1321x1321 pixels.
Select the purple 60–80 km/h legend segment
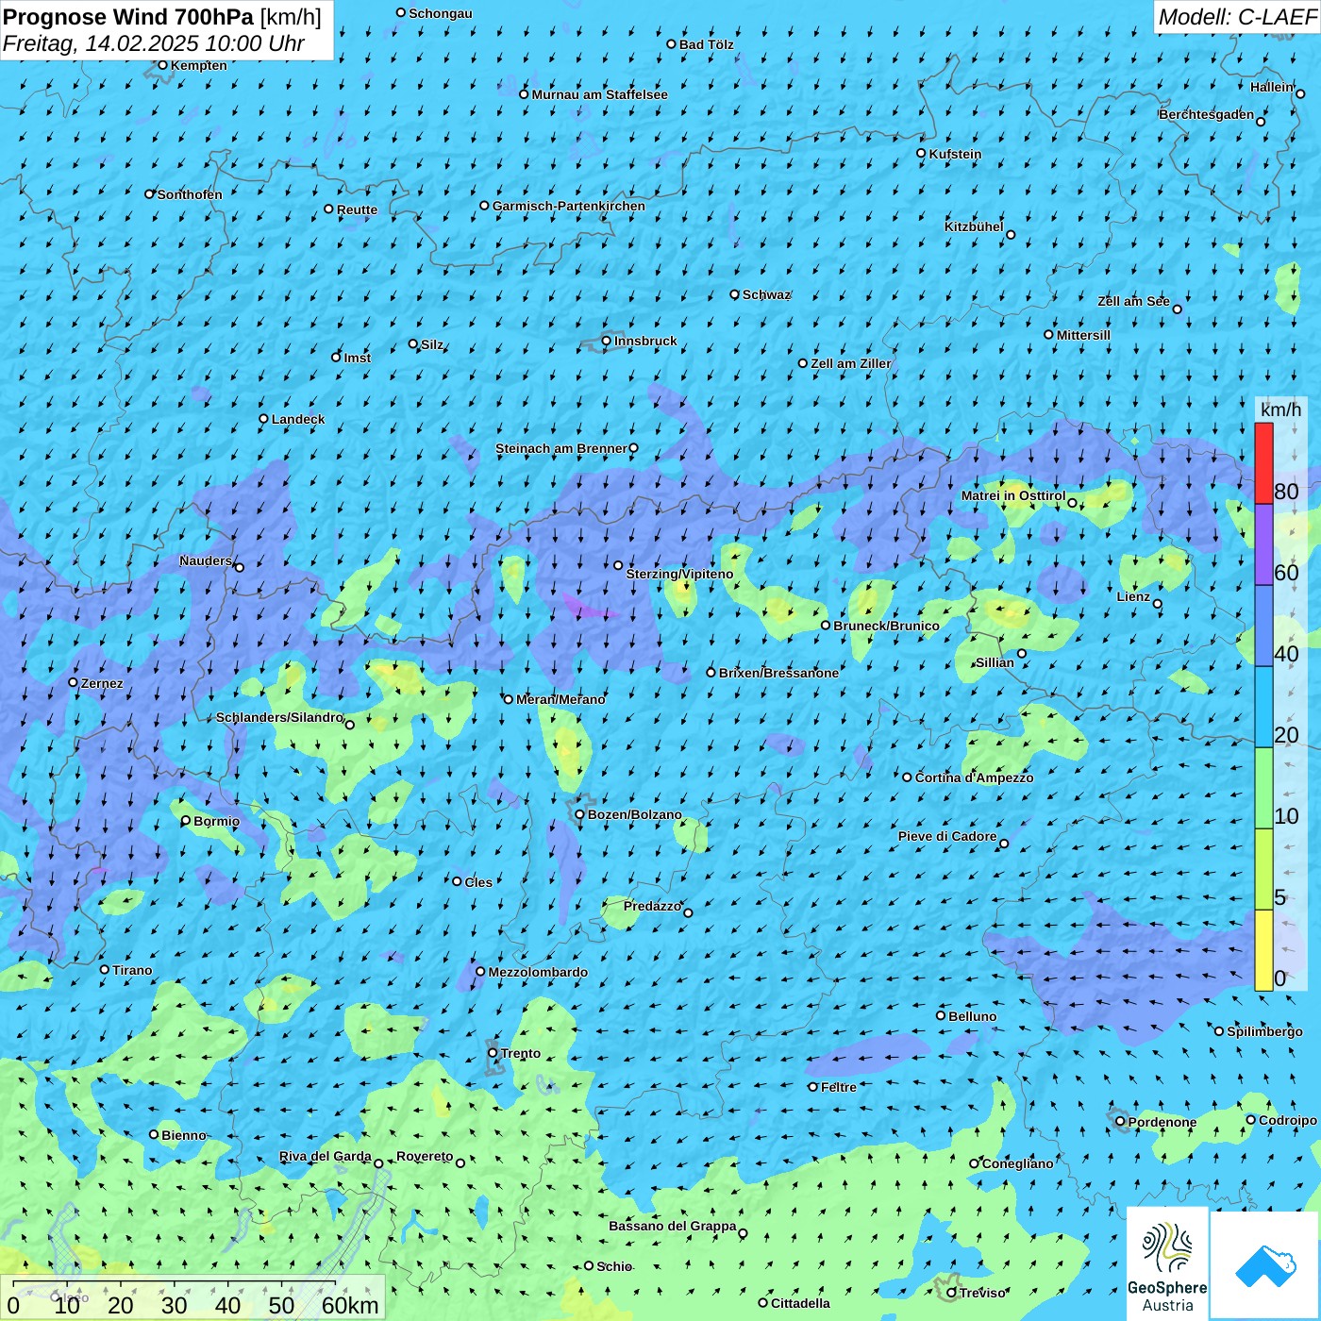pos(1263,544)
